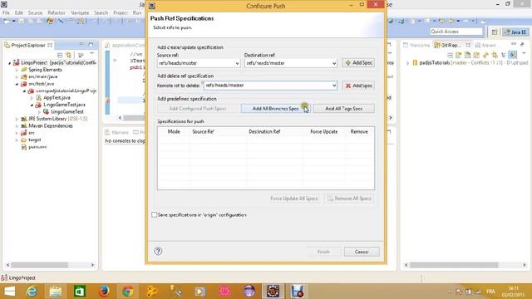Minimize the Git Repositories view
Image resolution: width=532 pixels, height=299 pixels.
coord(514,44)
